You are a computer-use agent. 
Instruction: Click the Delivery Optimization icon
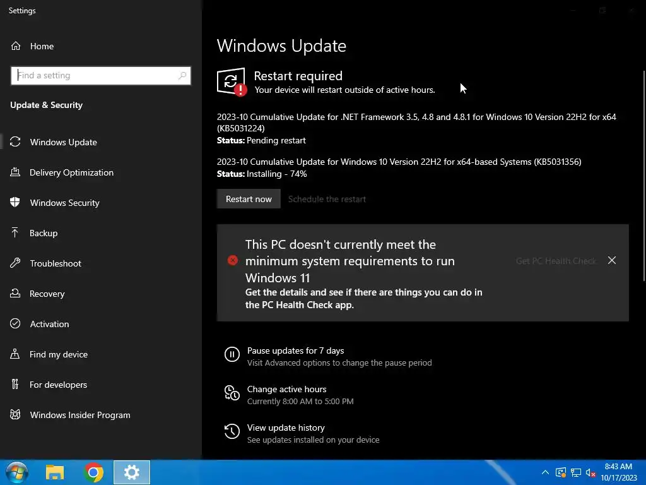[x=15, y=172]
